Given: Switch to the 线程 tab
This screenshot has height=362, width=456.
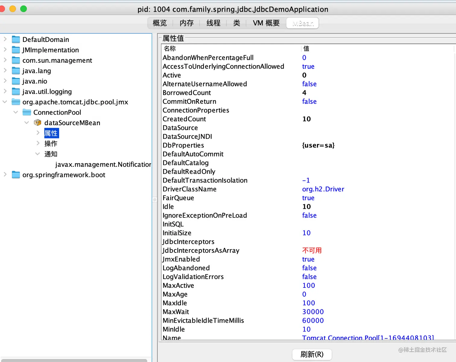Looking at the screenshot, I should [214, 23].
